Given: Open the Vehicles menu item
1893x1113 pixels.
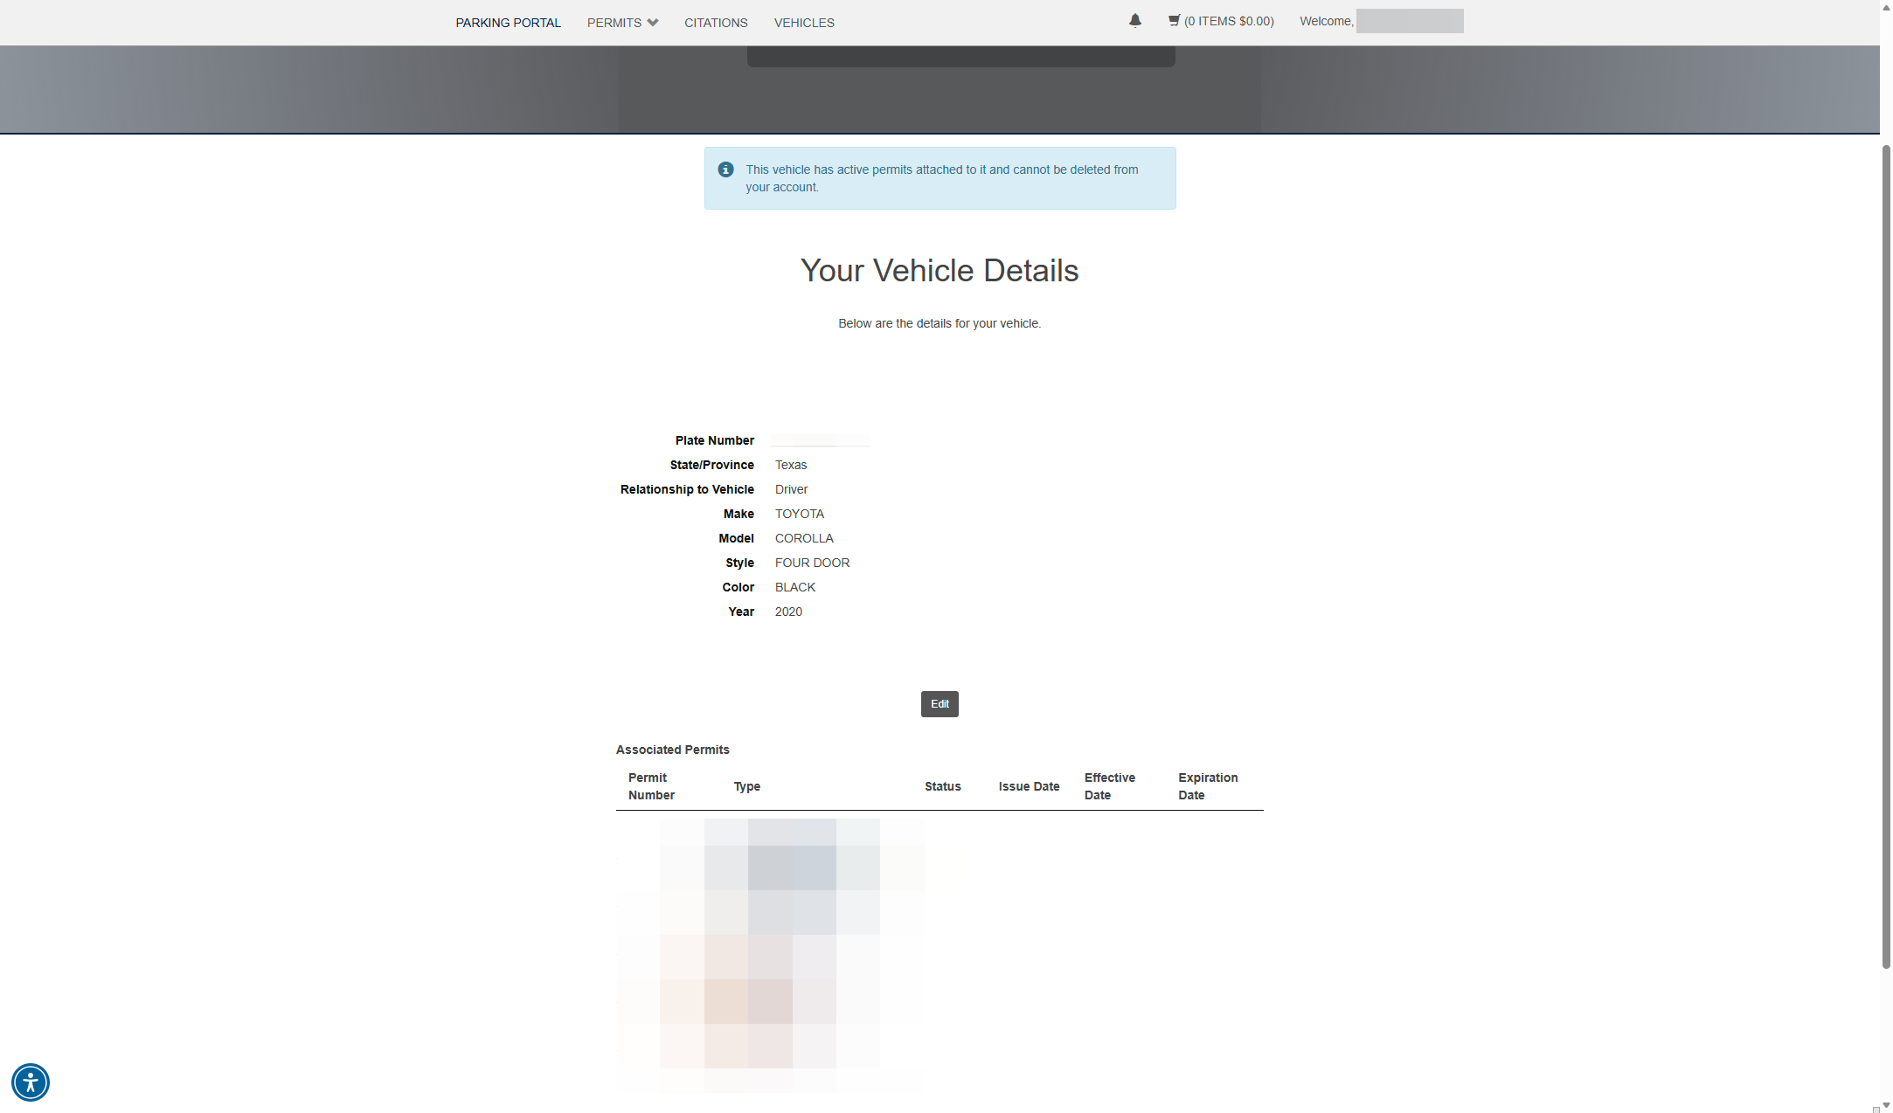Looking at the screenshot, I should pos(804,23).
